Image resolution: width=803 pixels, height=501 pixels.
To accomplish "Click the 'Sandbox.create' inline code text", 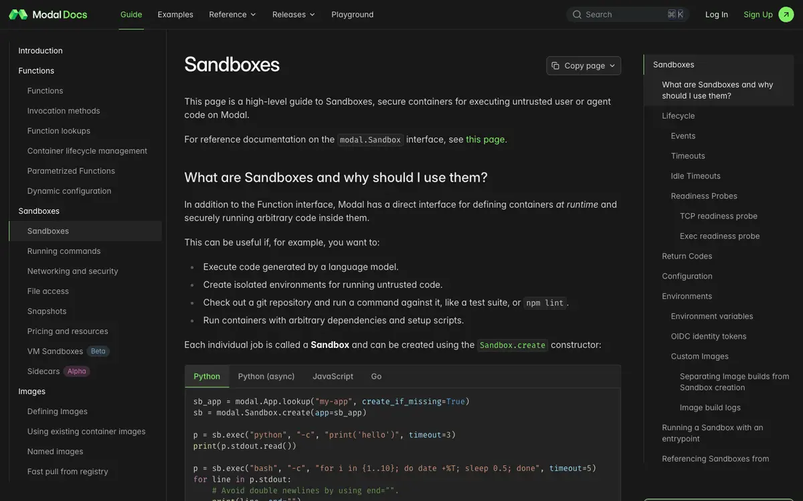I will (x=513, y=345).
